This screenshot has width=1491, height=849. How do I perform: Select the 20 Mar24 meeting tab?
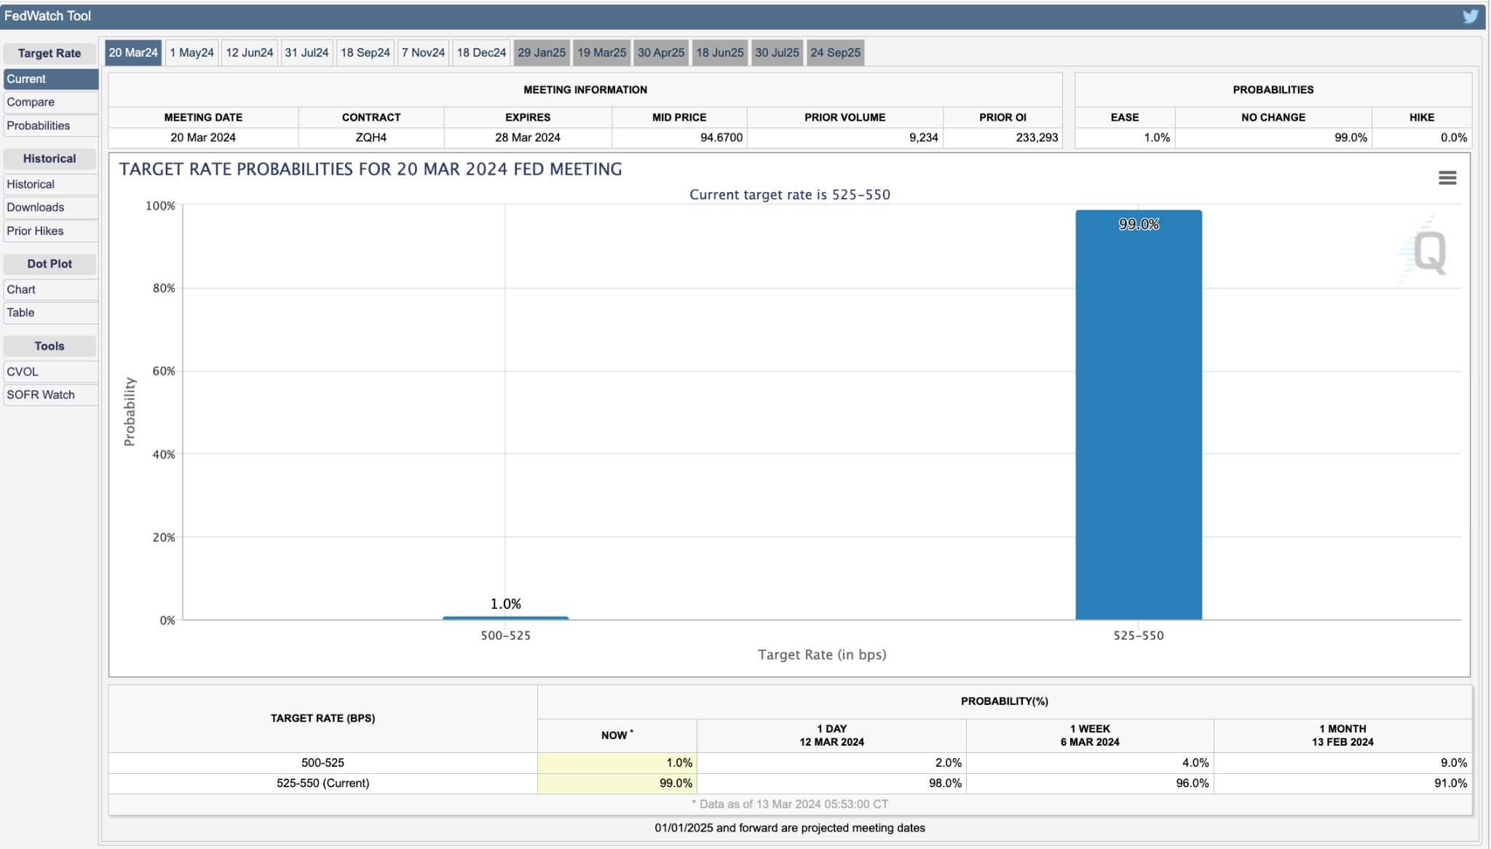pos(133,52)
